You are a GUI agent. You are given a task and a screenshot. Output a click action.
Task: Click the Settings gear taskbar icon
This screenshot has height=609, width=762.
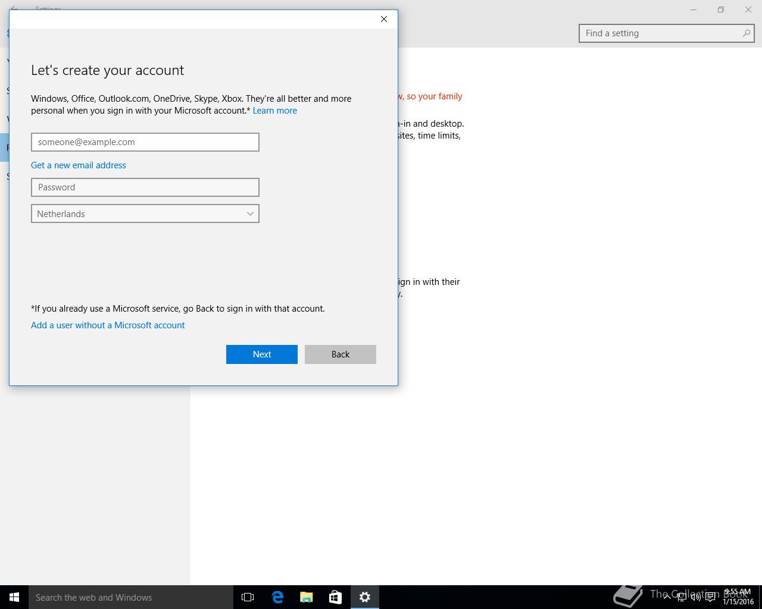365,597
